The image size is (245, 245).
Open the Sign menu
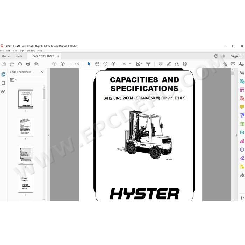22,51
